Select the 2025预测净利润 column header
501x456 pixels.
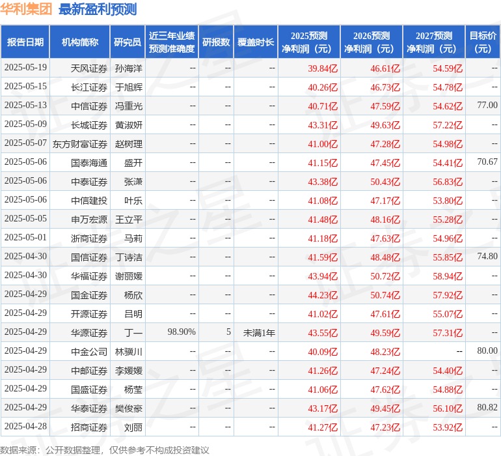point(309,42)
